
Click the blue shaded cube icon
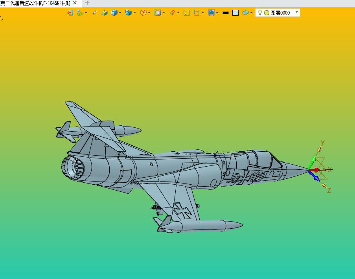(114, 13)
